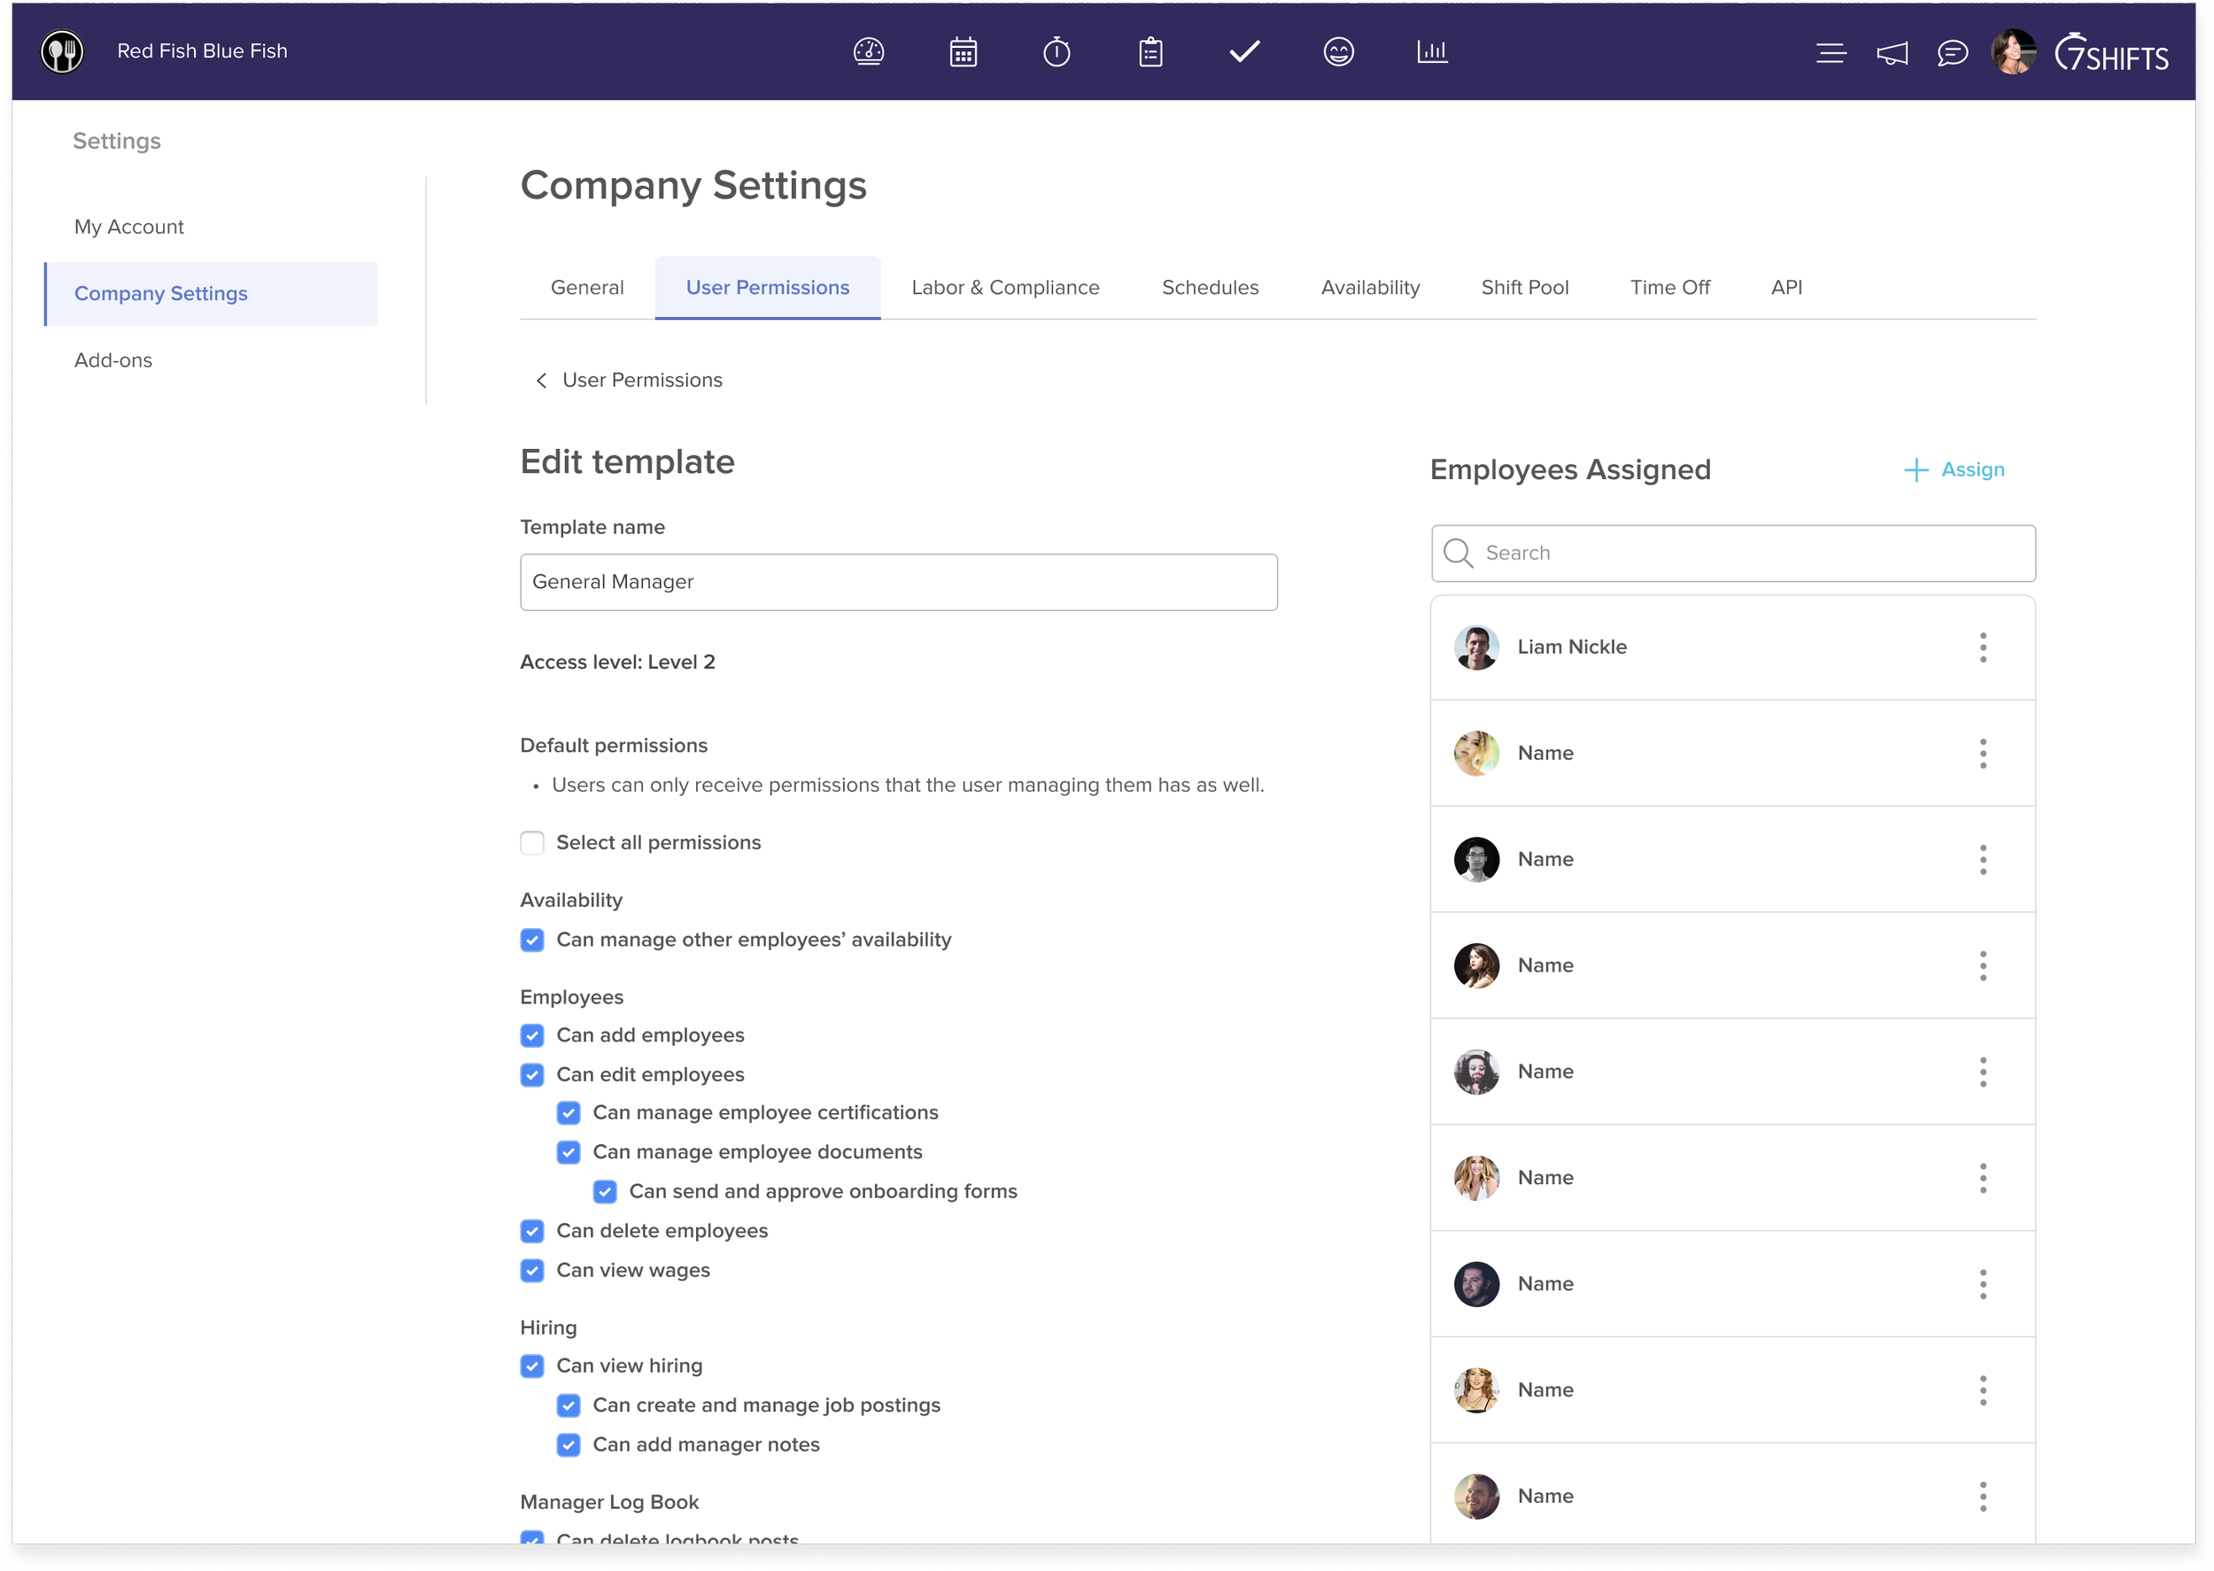Open the reports bar chart icon
The height and width of the screenshot is (1571, 2214).
[x=1431, y=51]
